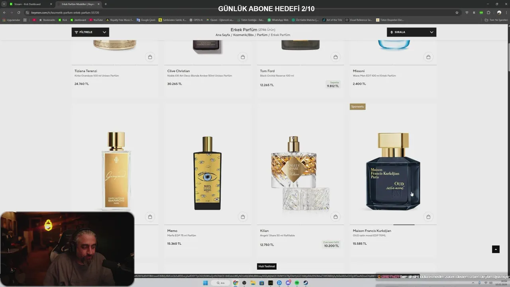Screen dimensions: 510x287
Task: Open the Kick dashboard bookmark
Action: point(78,20)
